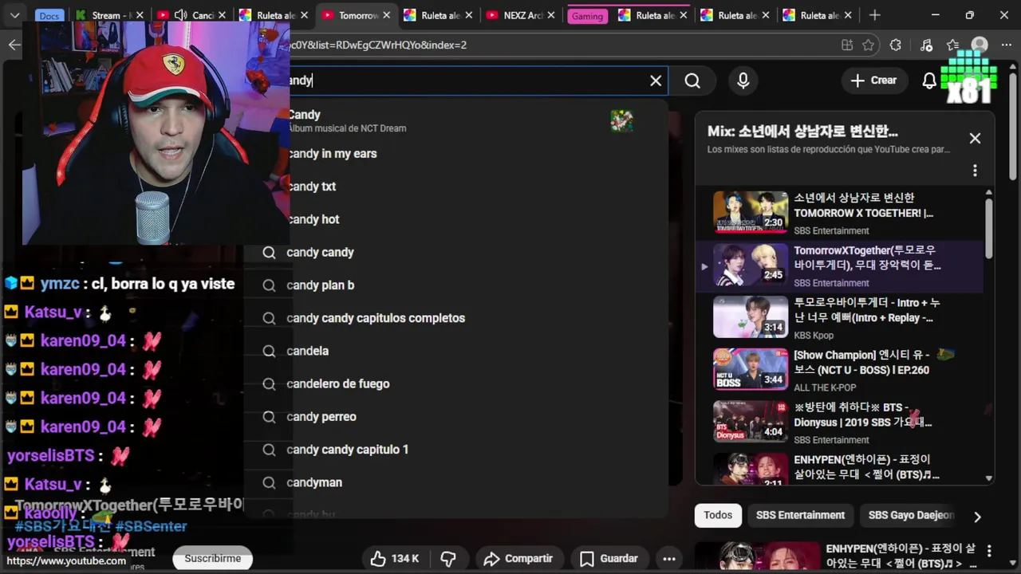This screenshot has width=1021, height=574.
Task: Click the Suscribirme button
Action: pyautogui.click(x=213, y=559)
